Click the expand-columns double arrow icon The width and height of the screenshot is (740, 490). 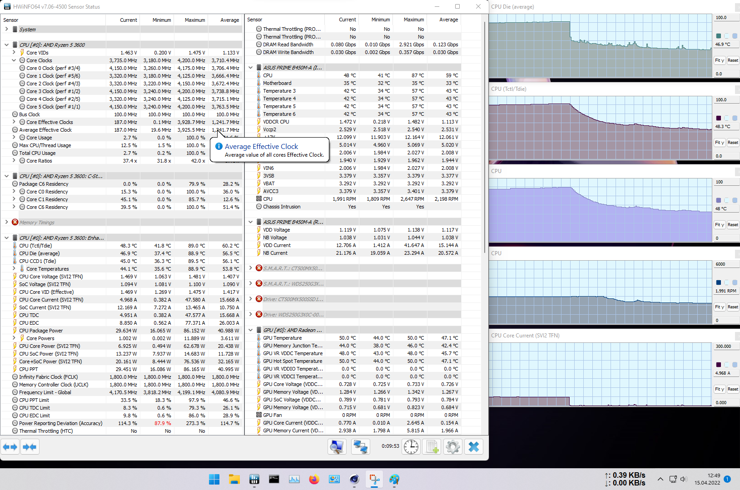[10, 447]
